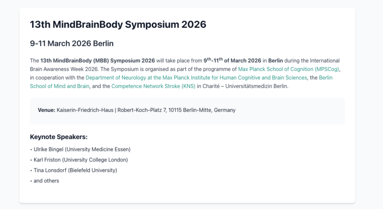Viewport: 383px width, 209px height.
Task: Click the Kaiserin-Friedrich-Haus venue name
Action: click(85, 110)
